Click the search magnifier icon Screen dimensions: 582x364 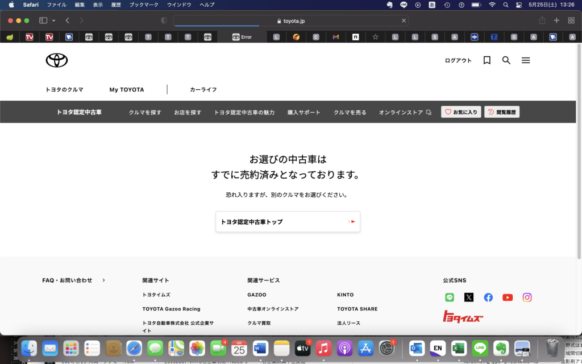[506, 60]
